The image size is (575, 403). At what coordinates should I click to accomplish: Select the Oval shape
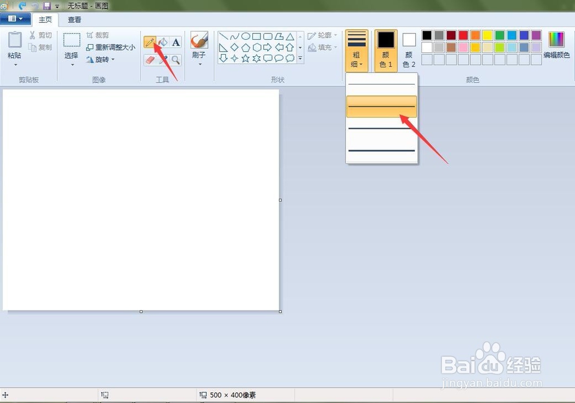pos(246,36)
